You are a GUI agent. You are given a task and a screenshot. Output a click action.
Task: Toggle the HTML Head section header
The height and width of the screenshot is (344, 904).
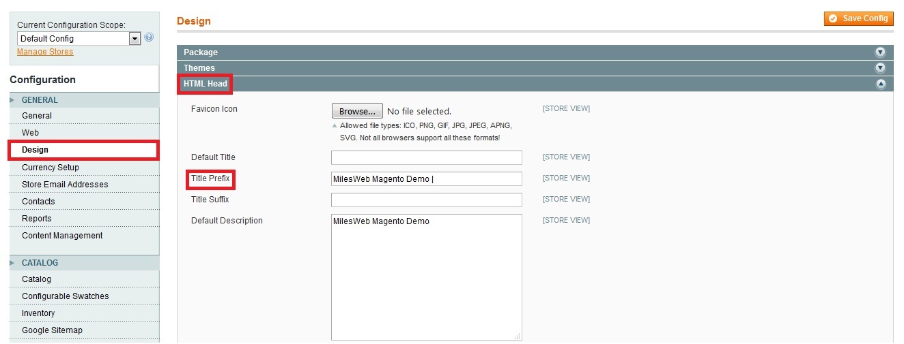[x=535, y=84]
